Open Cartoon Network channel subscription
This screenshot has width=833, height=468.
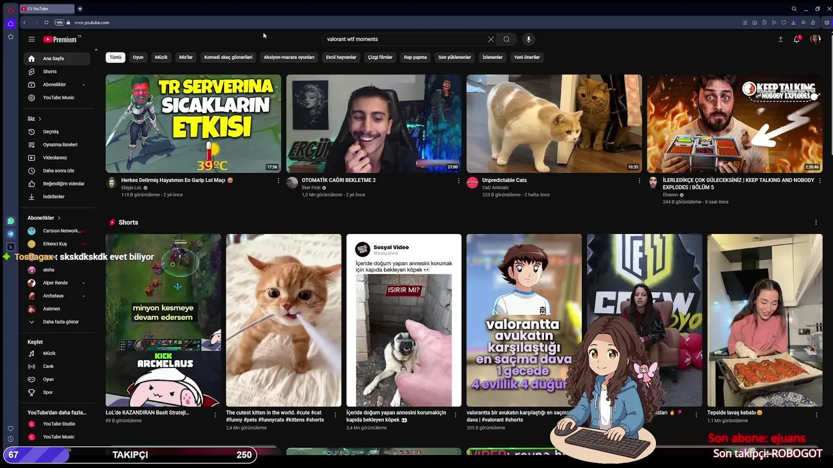(58, 231)
